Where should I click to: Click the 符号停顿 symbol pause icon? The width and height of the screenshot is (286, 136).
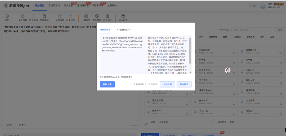[33, 16]
